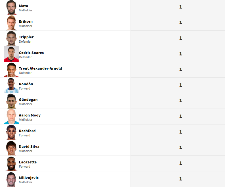Click Aaron Mooy's player photo
Viewport: 225px width, 187px height.
[11, 117]
